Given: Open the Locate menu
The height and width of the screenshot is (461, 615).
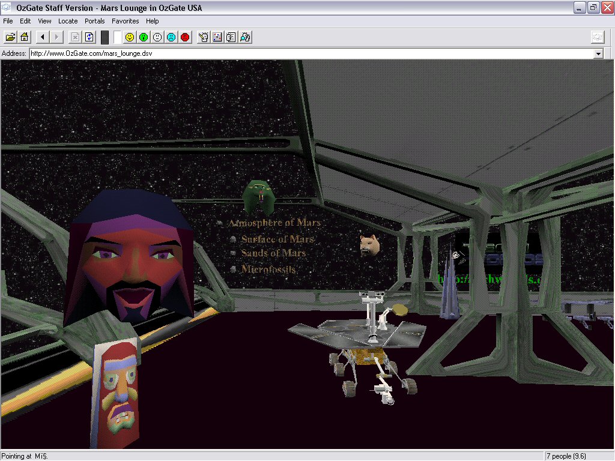Looking at the screenshot, I should [68, 21].
